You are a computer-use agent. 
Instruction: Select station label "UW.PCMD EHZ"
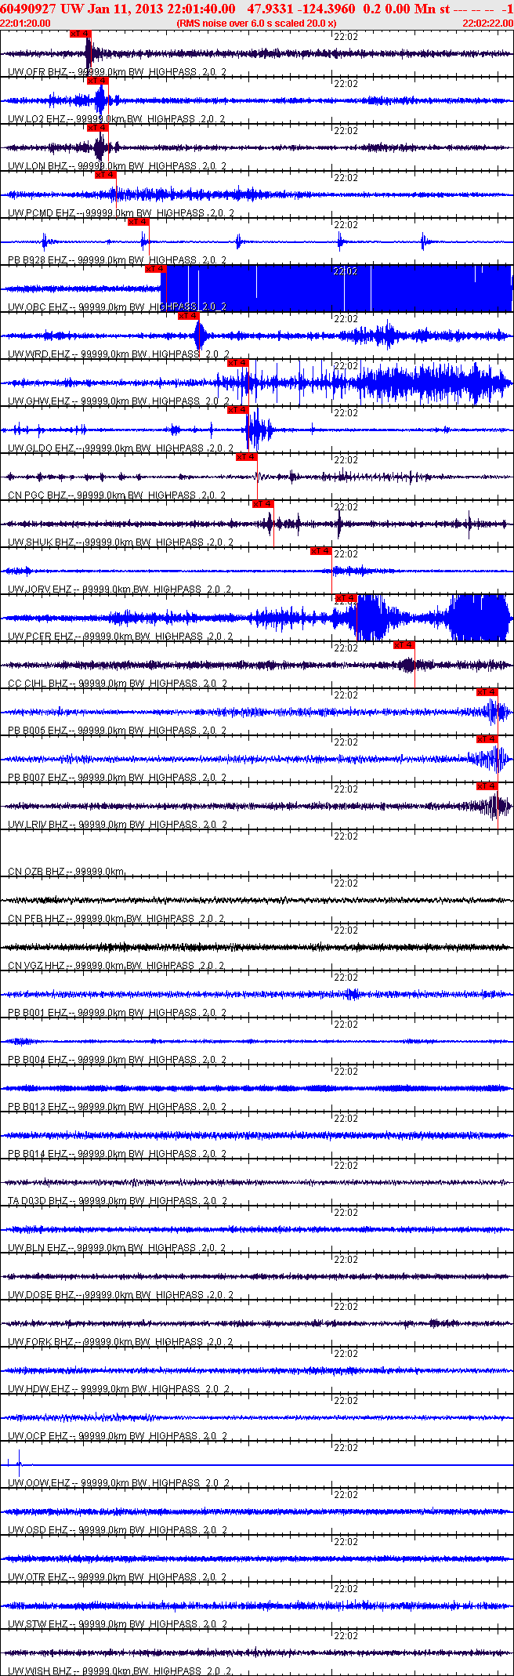pyautogui.click(x=41, y=213)
